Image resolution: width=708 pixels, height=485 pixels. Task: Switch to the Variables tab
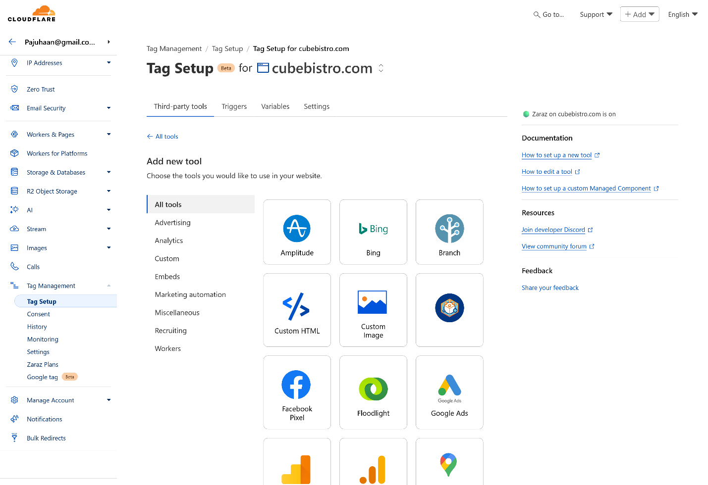(275, 106)
